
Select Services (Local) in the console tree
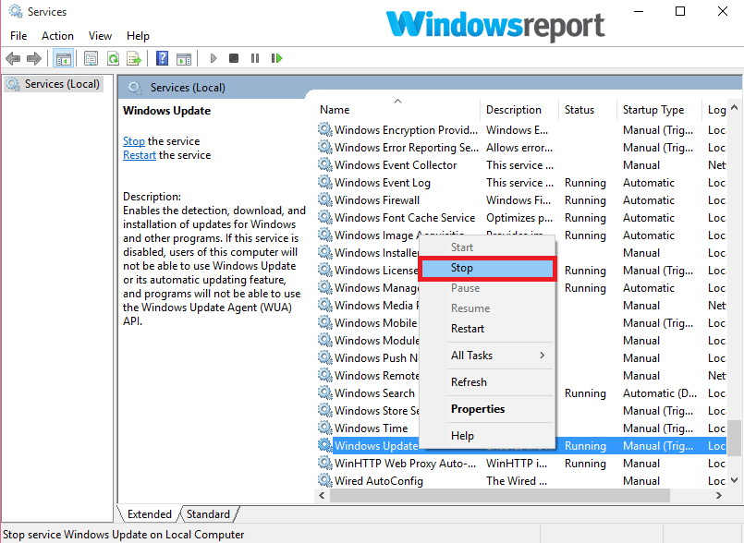click(x=54, y=84)
